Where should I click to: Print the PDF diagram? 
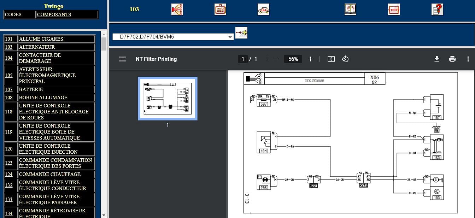452,59
